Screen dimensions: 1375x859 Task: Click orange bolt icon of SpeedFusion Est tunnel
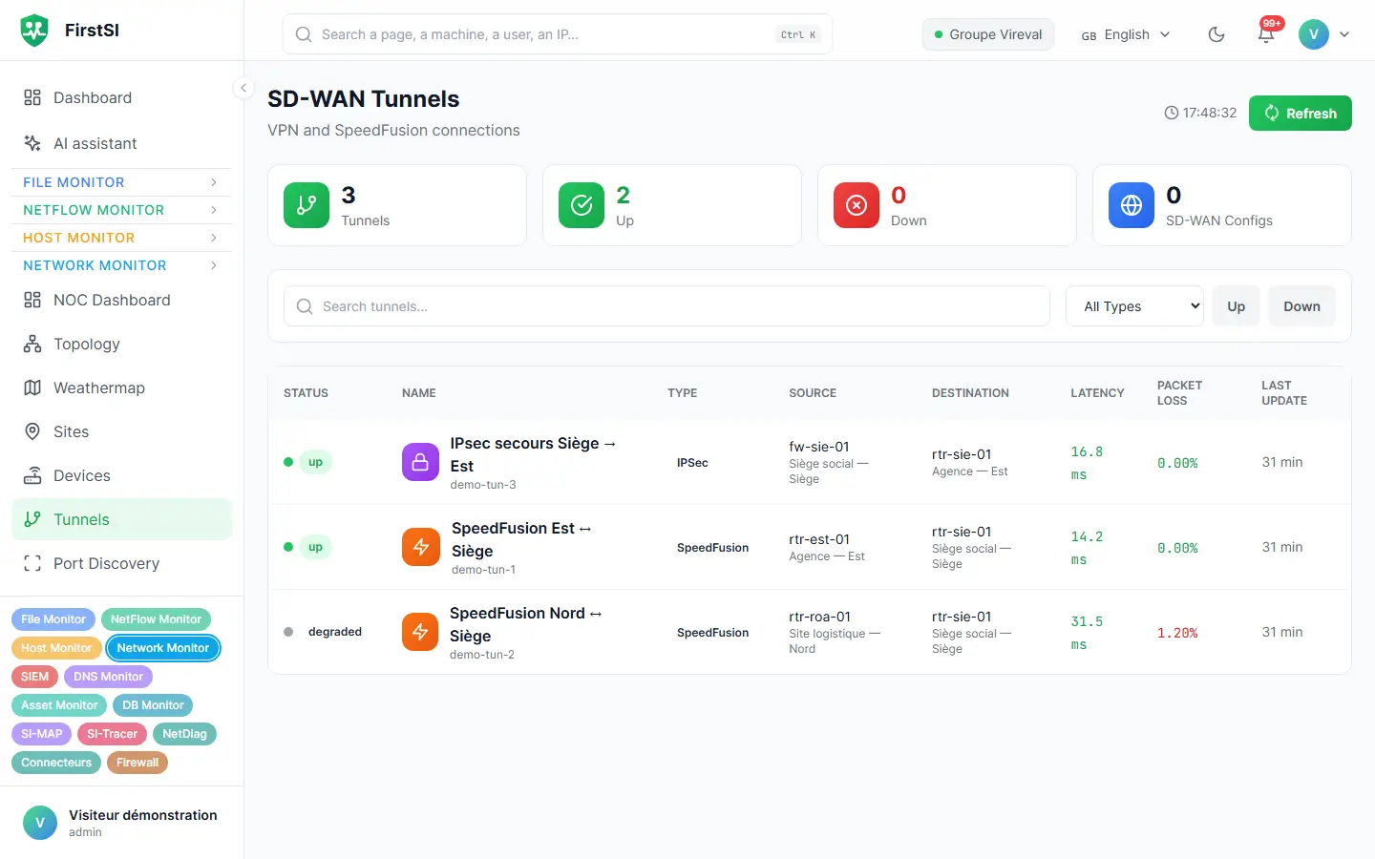click(420, 547)
